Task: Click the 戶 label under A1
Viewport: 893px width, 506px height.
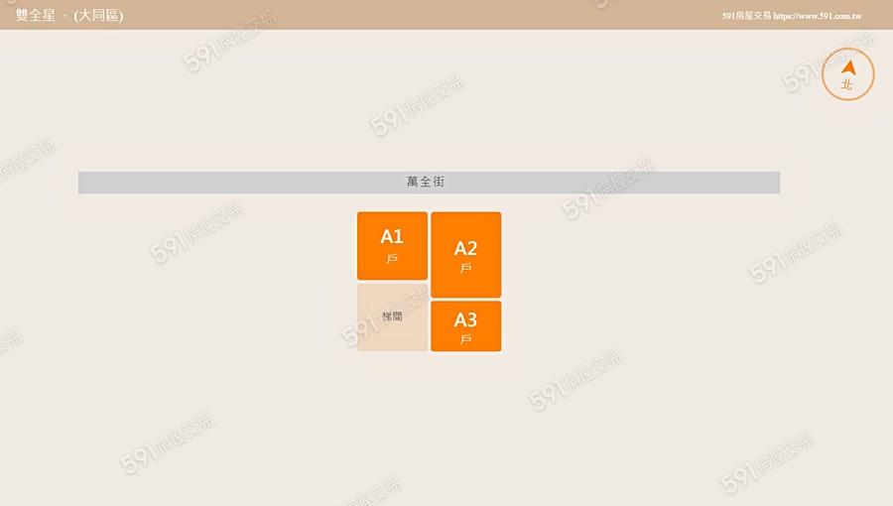Action: tap(392, 260)
